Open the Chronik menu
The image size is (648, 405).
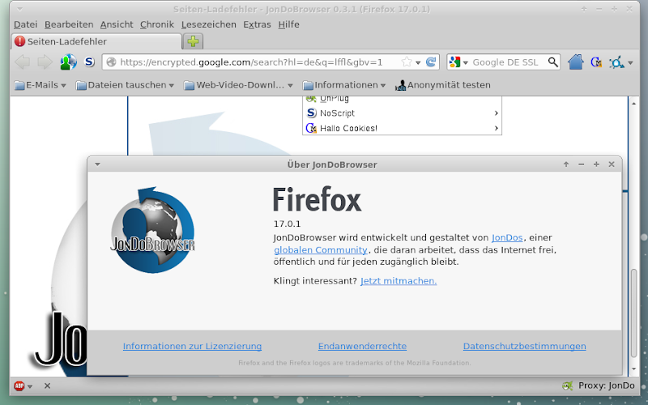click(157, 24)
